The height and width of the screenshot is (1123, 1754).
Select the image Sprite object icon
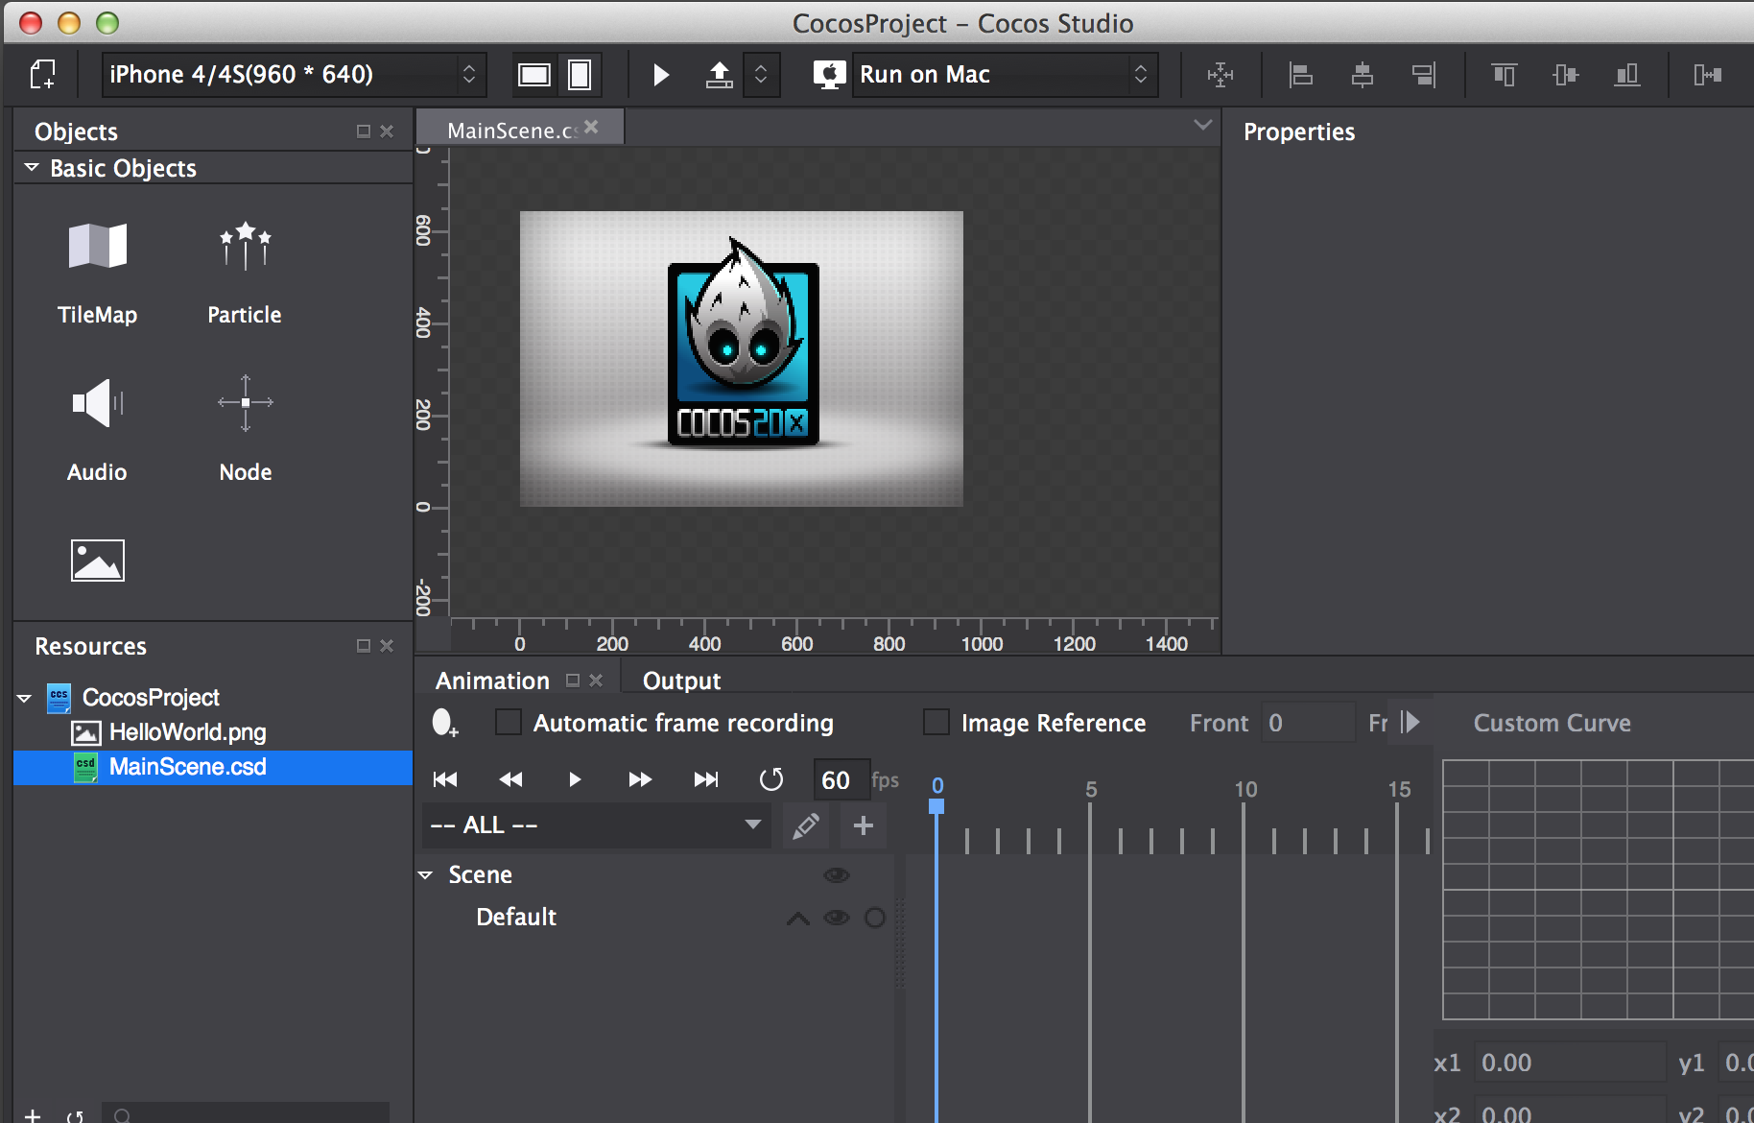click(x=97, y=561)
